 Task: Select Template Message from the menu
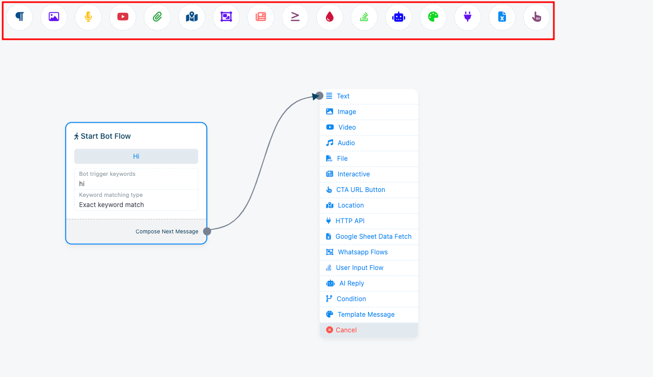tap(366, 315)
